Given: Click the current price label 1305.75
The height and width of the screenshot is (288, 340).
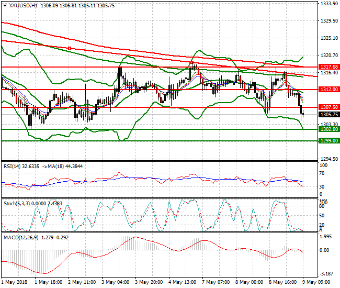Looking at the screenshot, I should point(329,114).
